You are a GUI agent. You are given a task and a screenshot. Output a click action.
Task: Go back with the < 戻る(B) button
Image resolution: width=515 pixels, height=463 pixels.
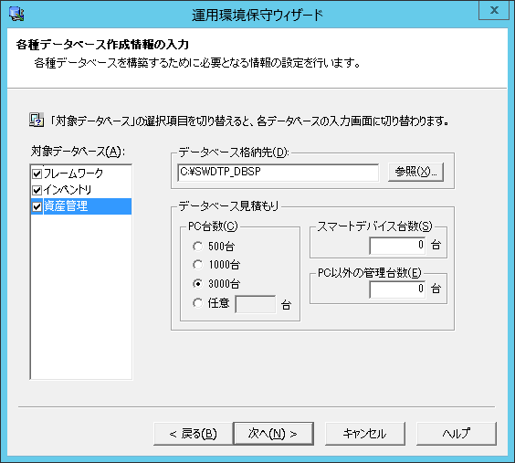point(194,434)
